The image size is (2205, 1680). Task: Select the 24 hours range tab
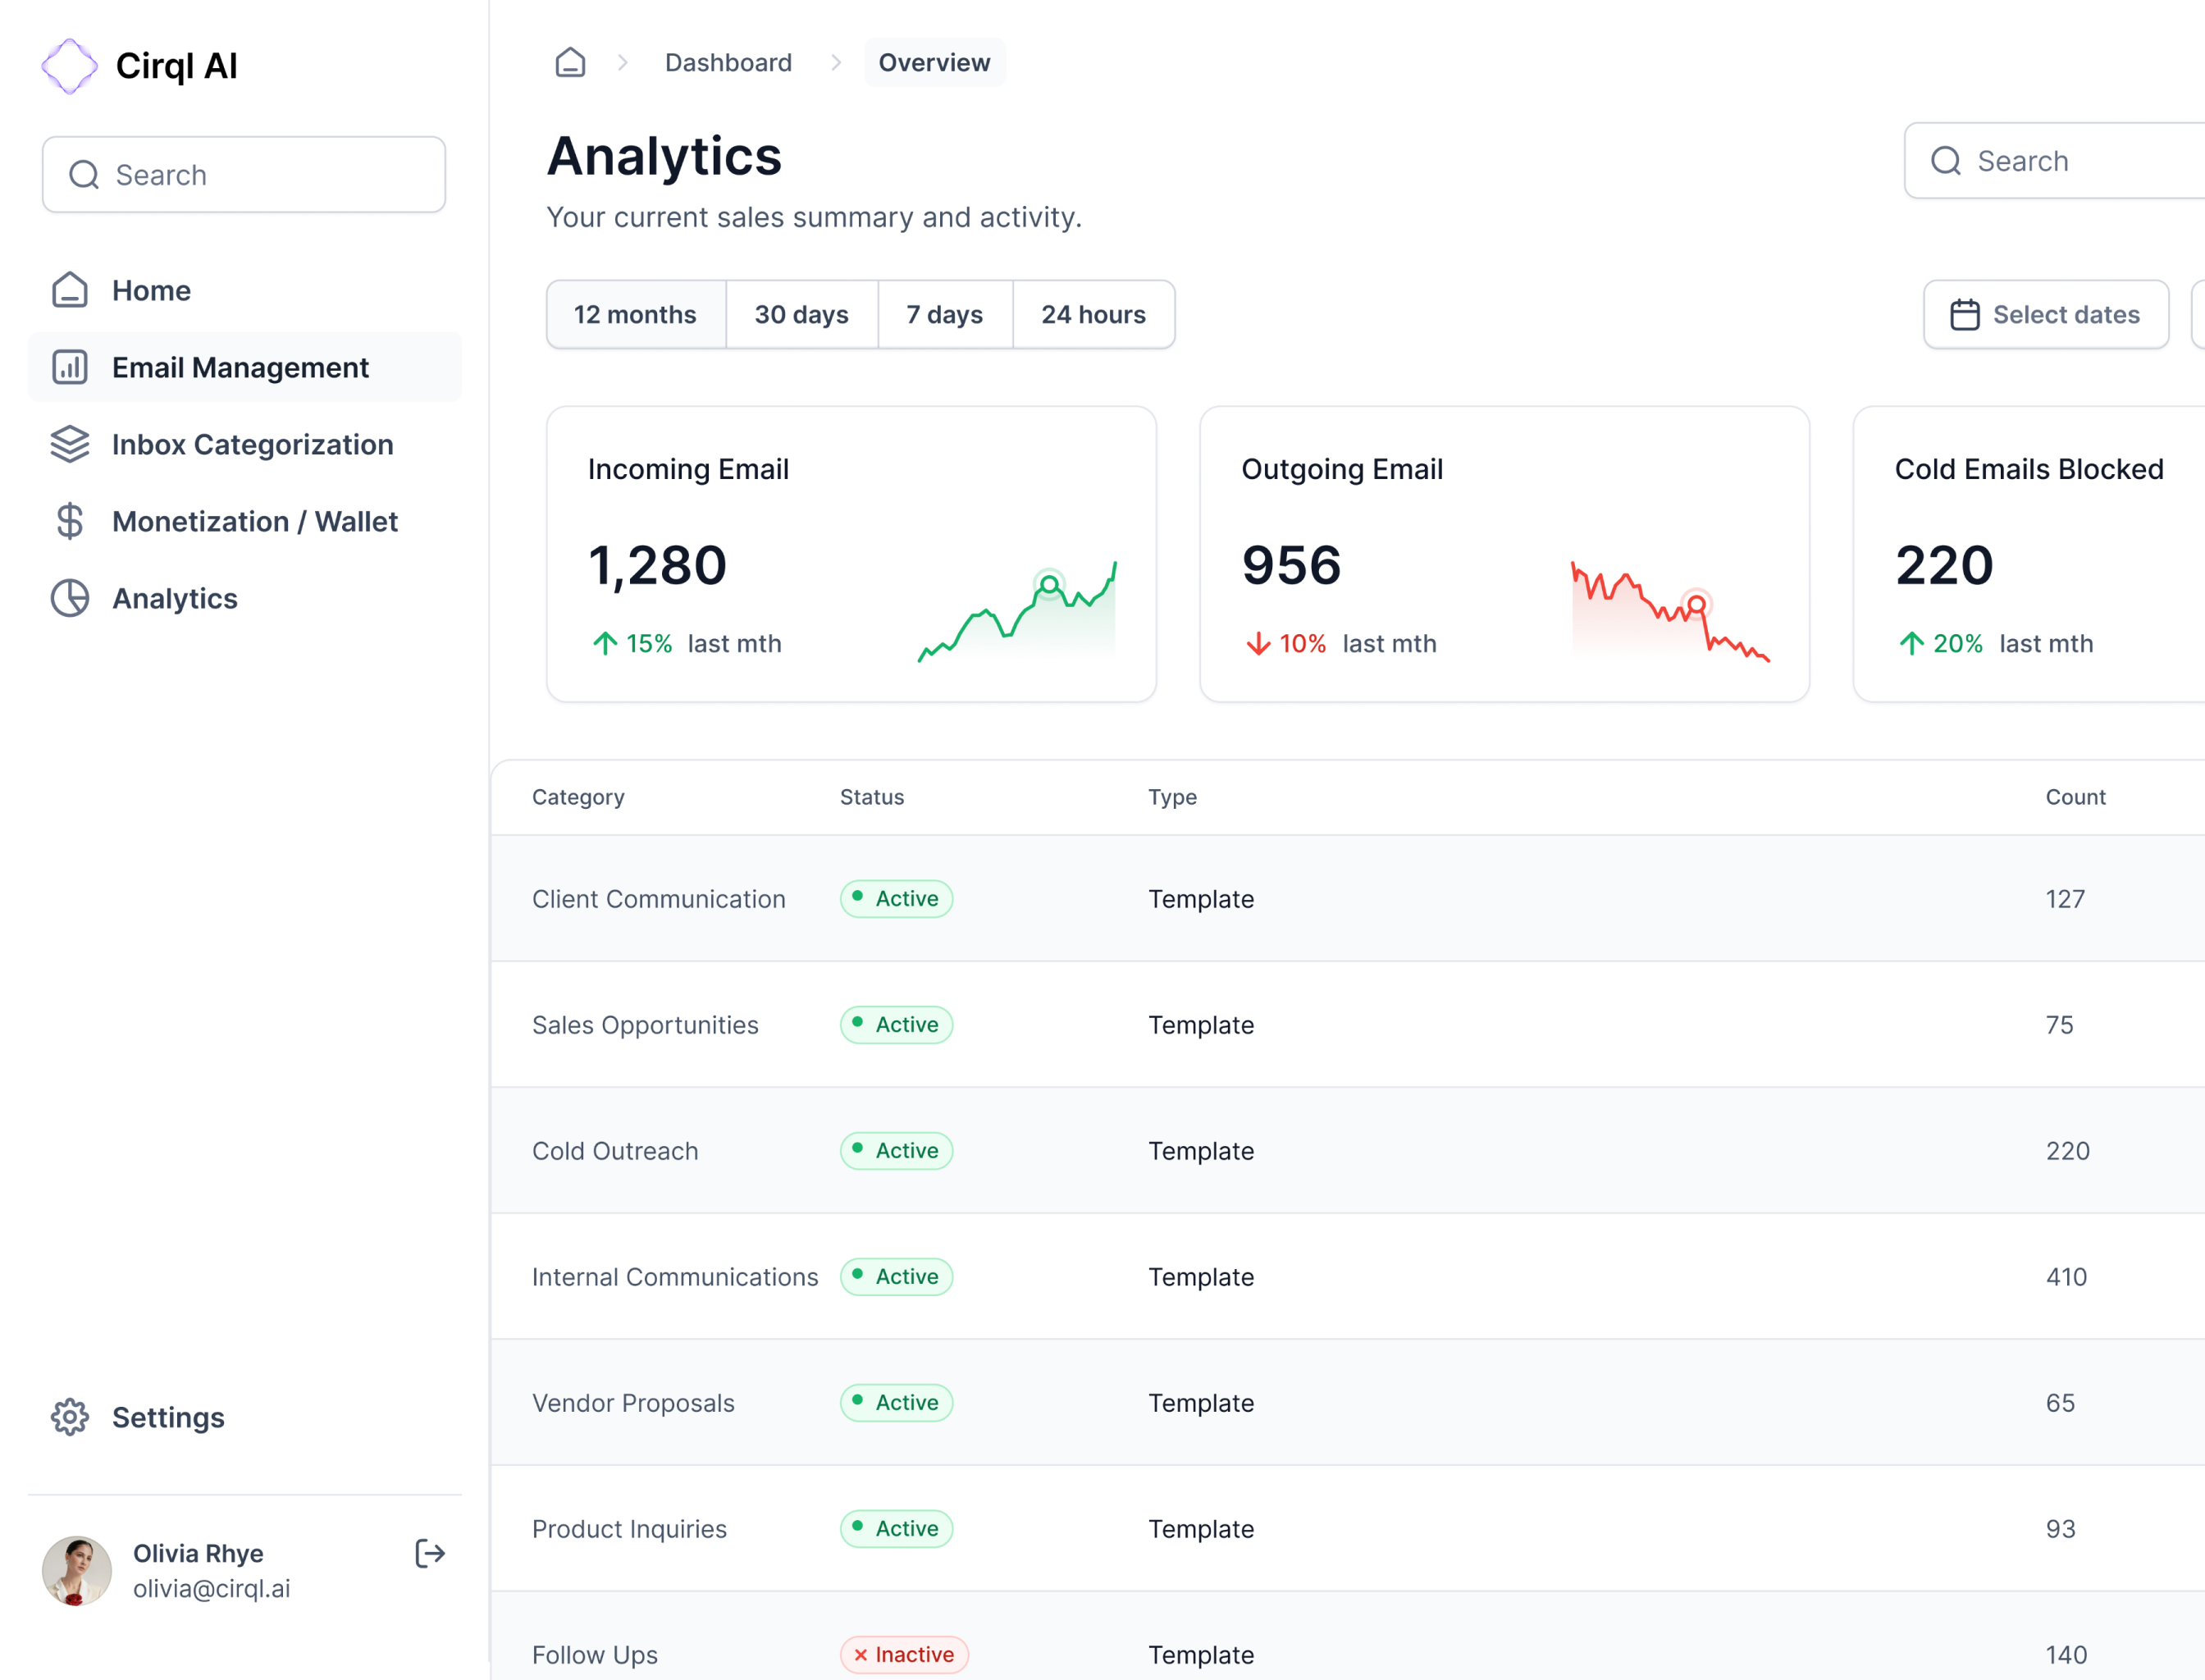pyautogui.click(x=1094, y=315)
